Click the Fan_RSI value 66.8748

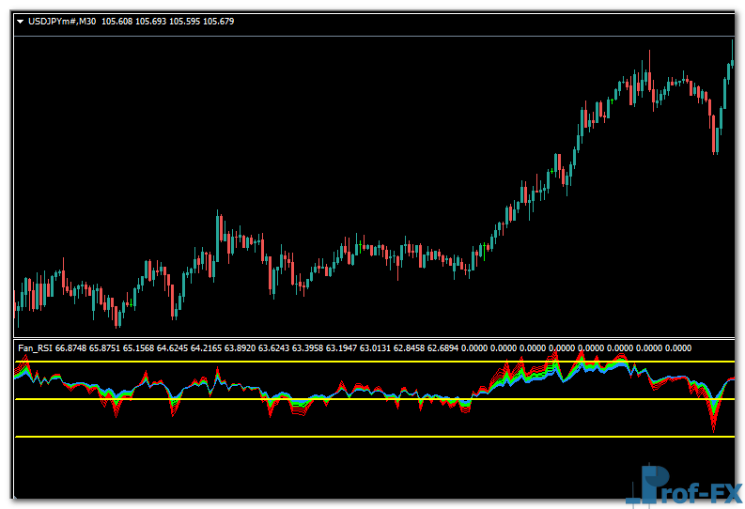[x=71, y=348]
